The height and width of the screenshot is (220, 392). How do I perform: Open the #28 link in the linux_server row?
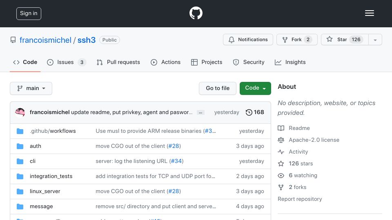(x=174, y=191)
